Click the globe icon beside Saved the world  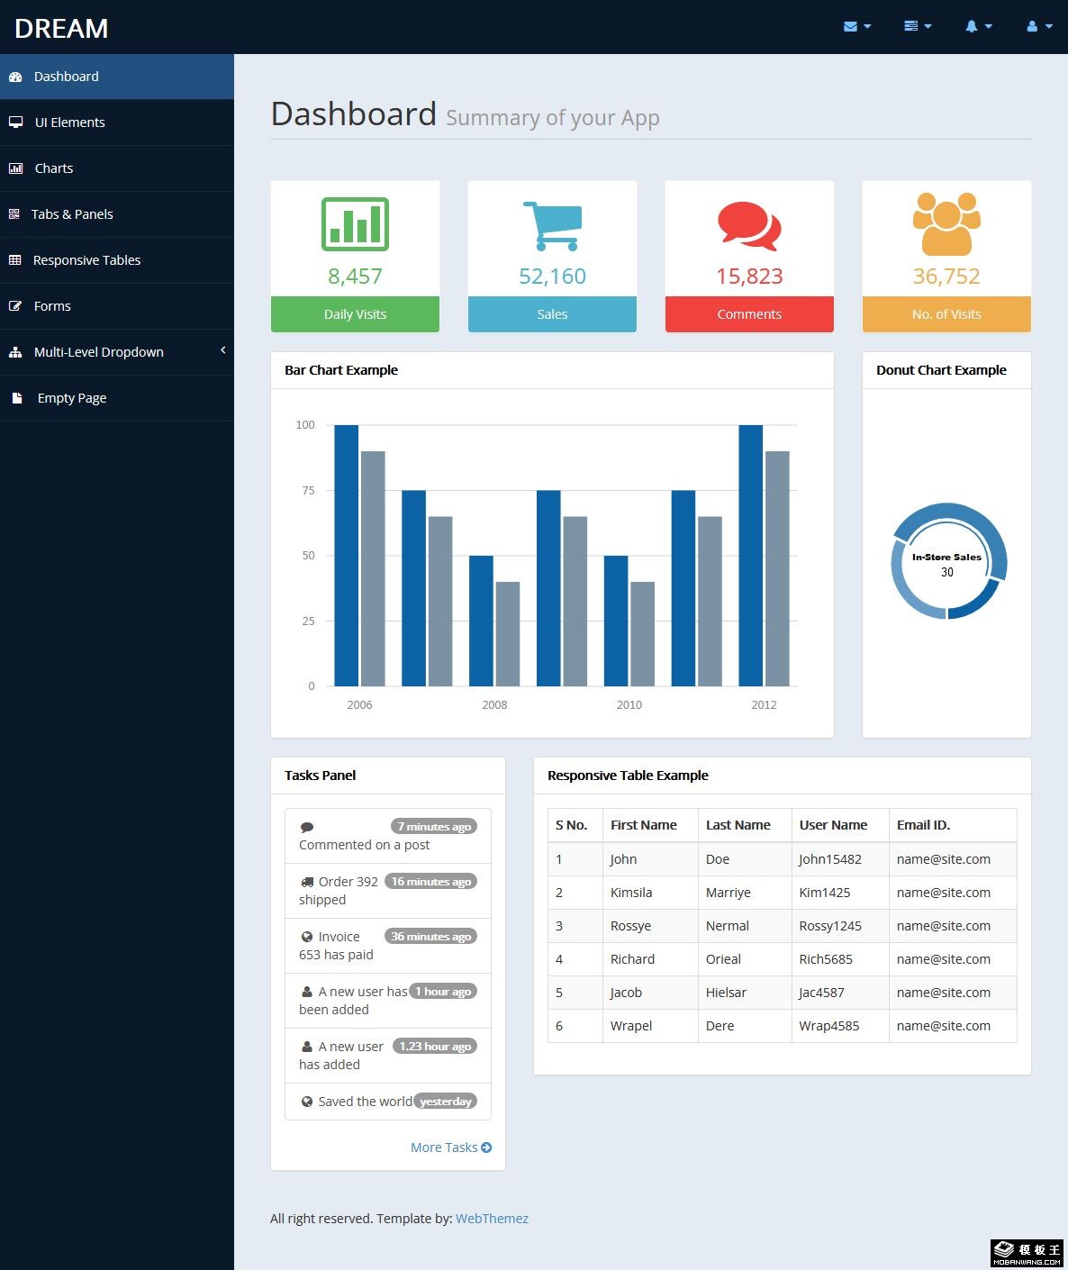pos(307,1102)
